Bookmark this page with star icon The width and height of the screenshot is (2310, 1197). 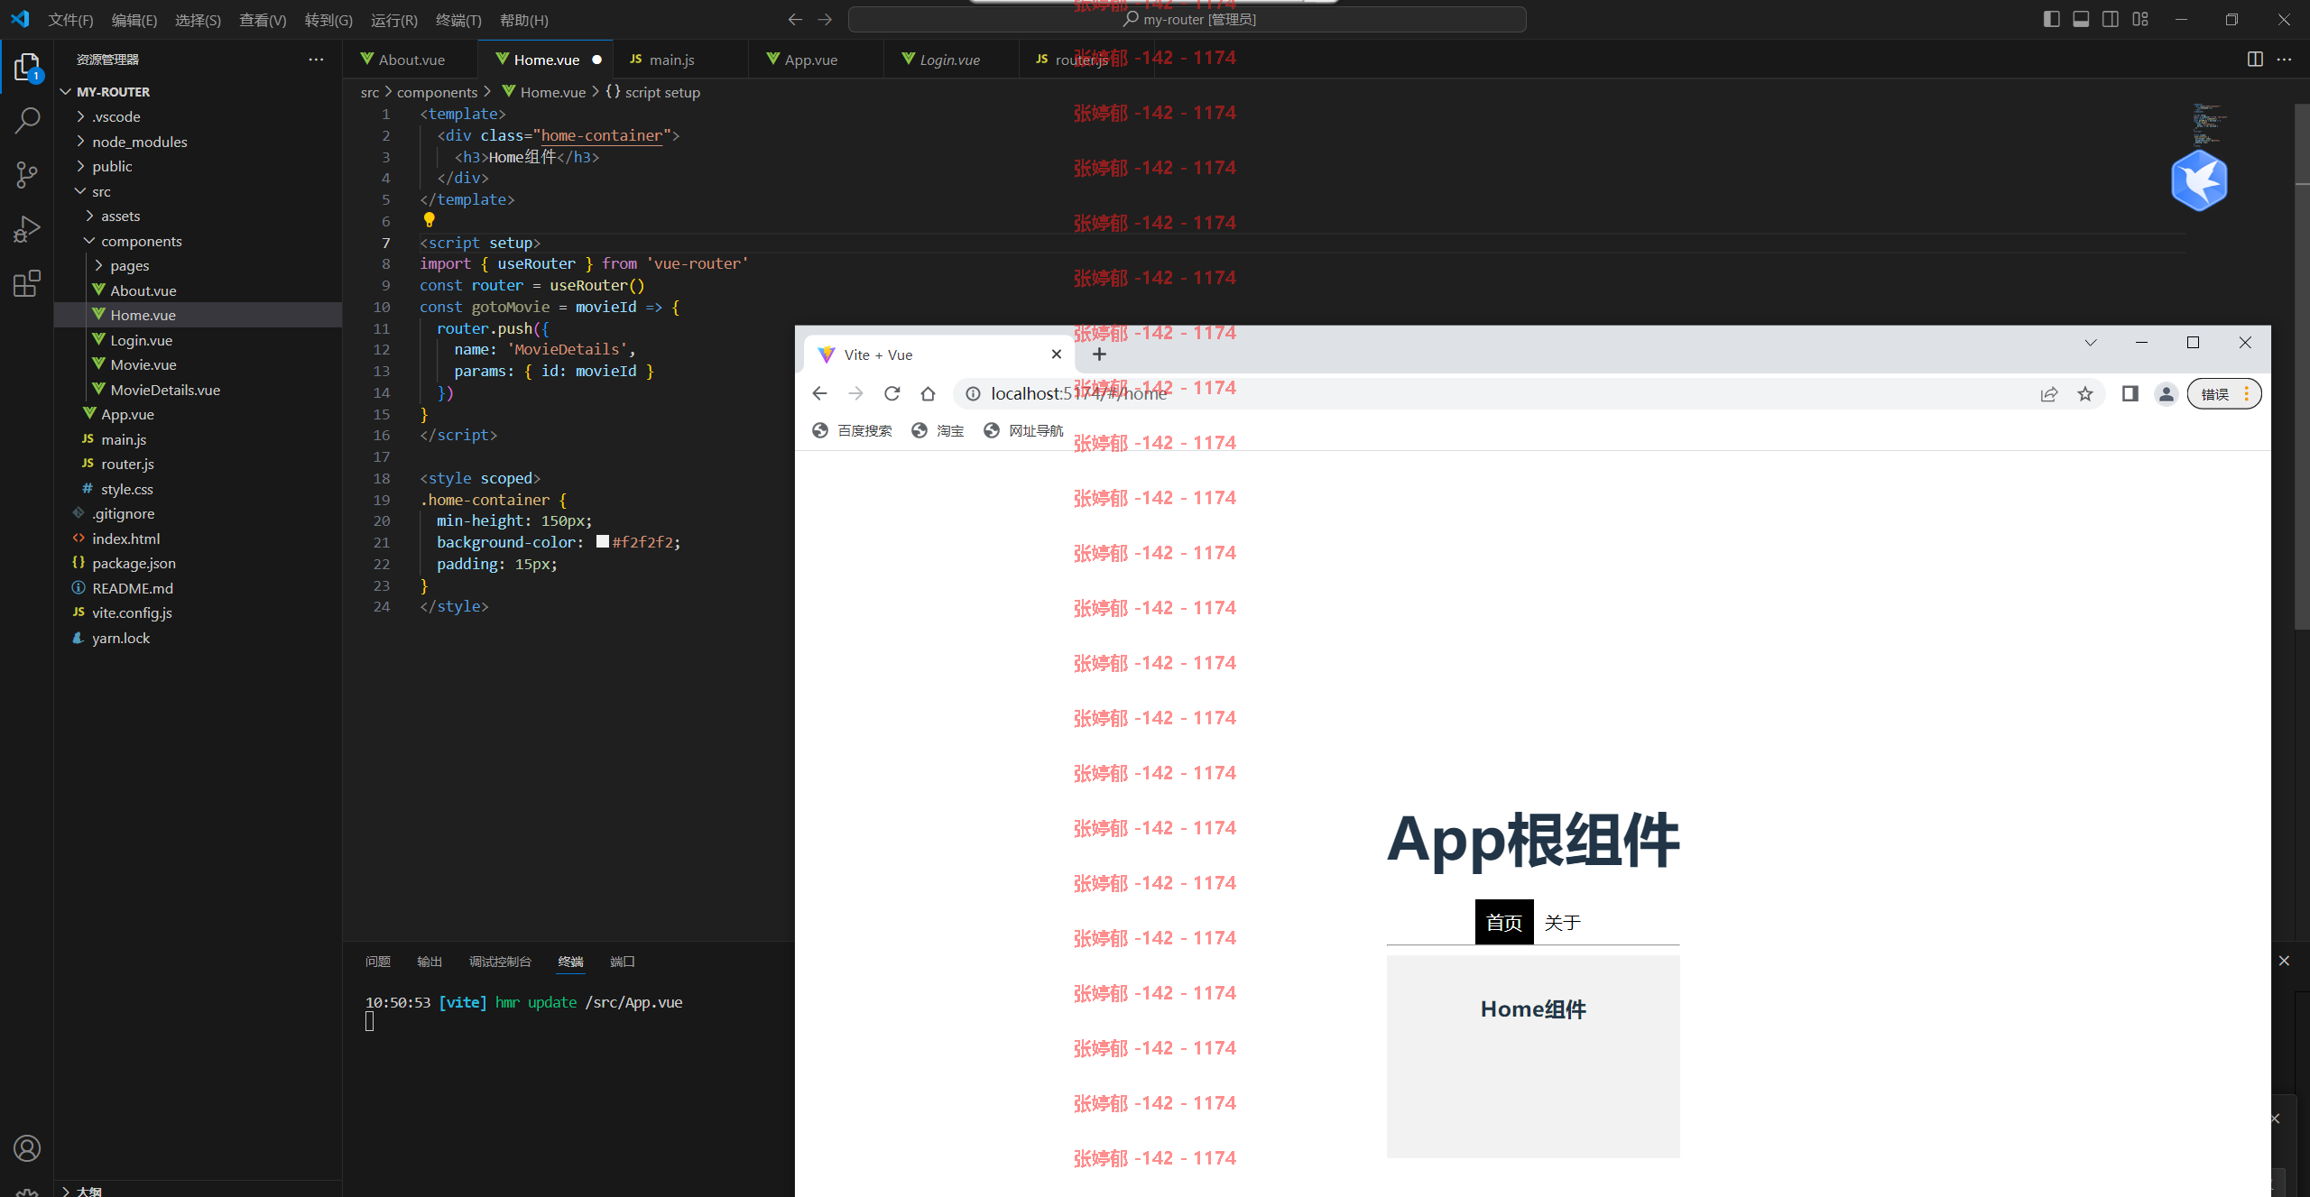(2084, 393)
